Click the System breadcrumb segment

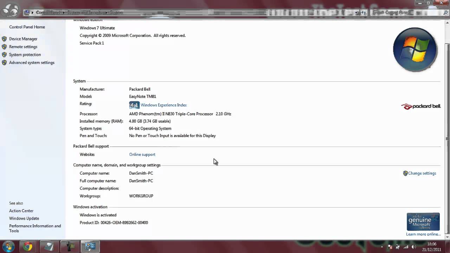point(116,13)
